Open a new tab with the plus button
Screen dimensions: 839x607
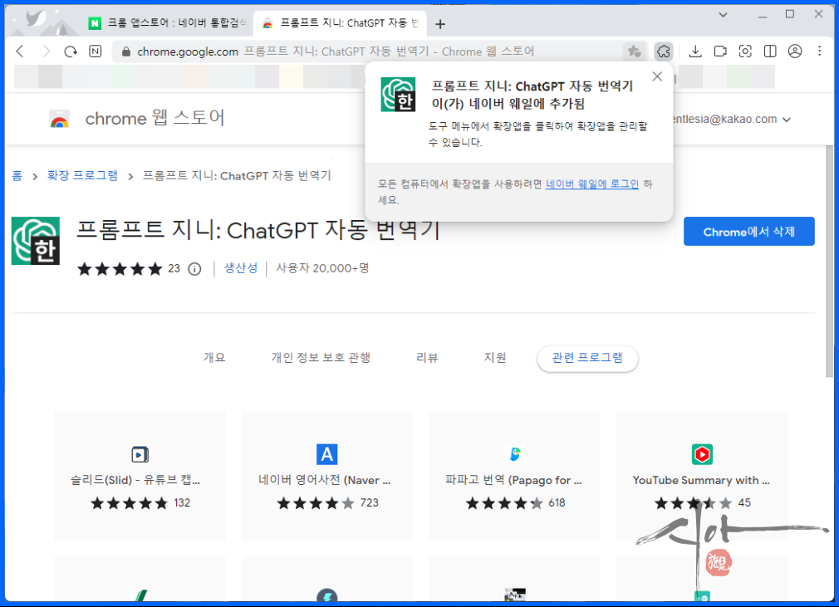(440, 24)
